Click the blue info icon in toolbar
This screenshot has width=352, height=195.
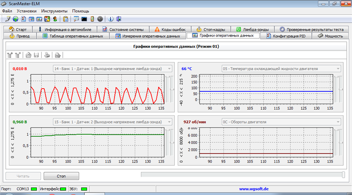click(110, 19)
